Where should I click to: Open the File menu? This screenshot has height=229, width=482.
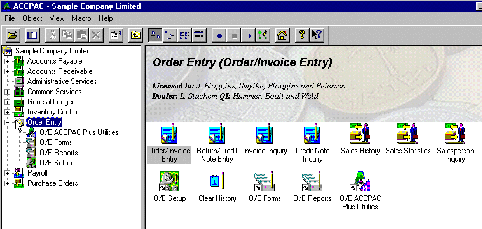[x=10, y=18]
